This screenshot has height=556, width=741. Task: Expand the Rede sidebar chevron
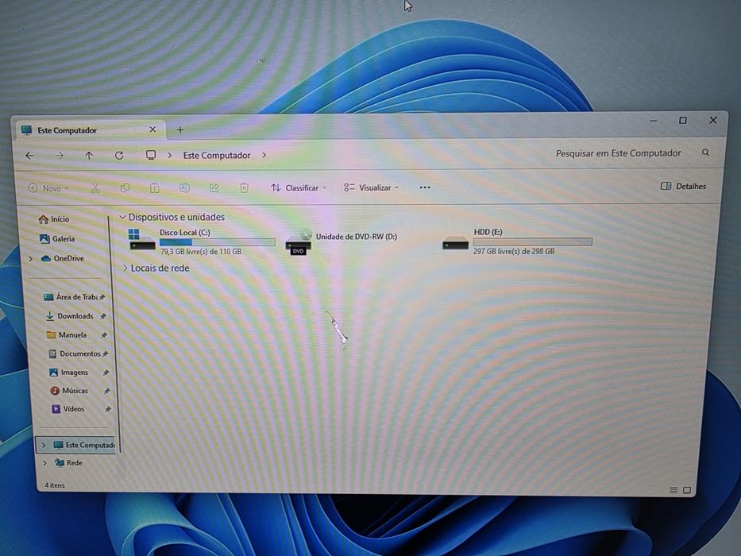pos(45,463)
